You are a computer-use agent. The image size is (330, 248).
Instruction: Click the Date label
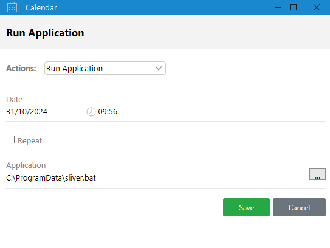click(x=15, y=99)
